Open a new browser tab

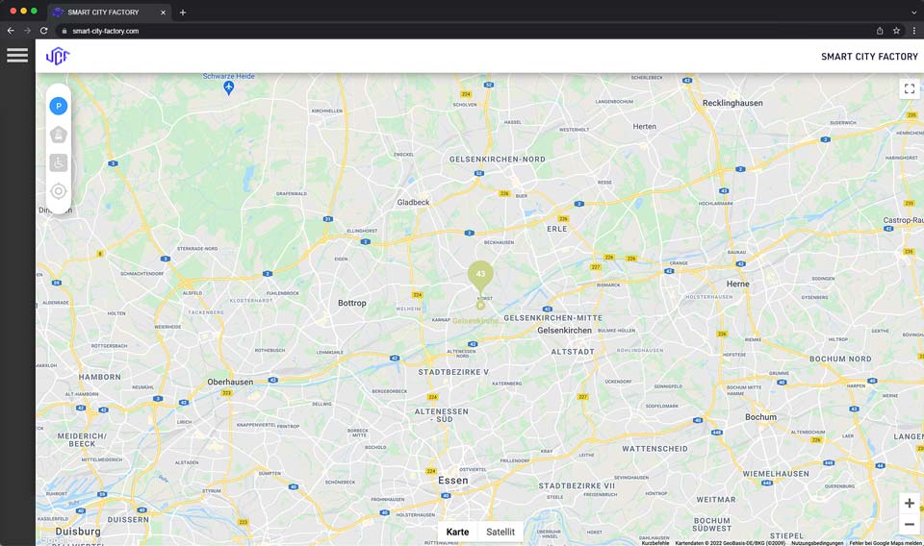pos(183,12)
